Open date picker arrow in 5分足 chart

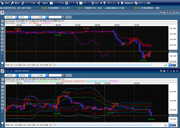(63, 17)
